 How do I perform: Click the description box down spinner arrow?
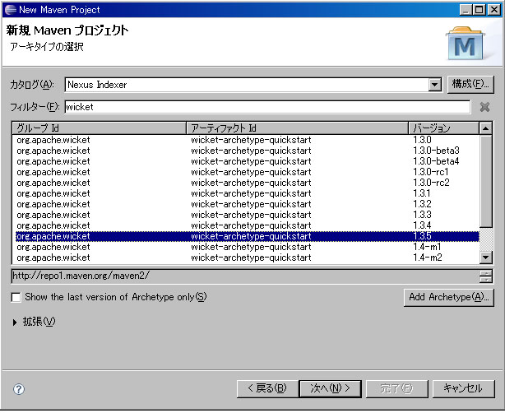(x=486, y=280)
